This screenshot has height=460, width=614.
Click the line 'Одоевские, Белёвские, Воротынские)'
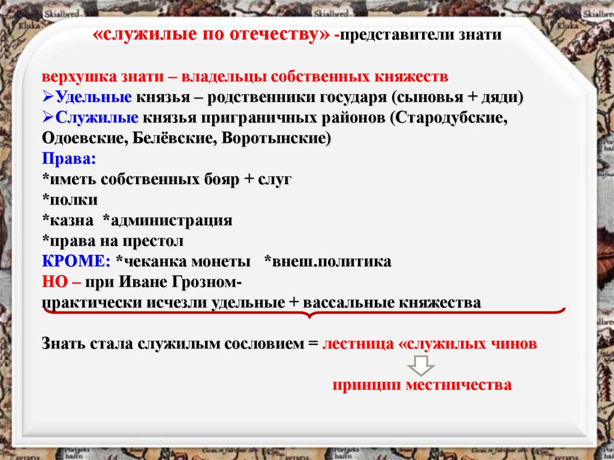[x=186, y=138]
